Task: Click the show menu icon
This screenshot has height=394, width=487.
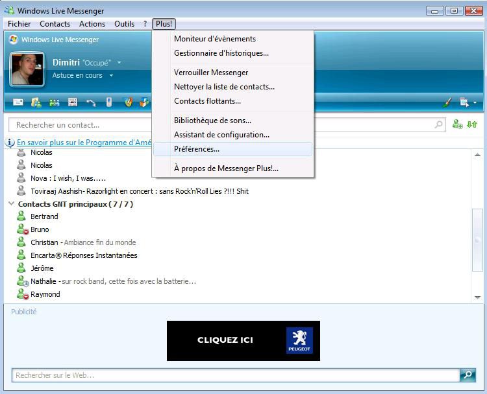Action: (464, 102)
